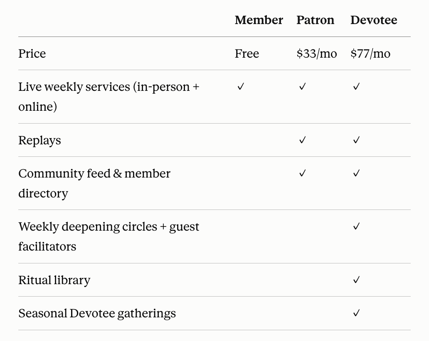
Task: Click the Seasonal Devotee gatherings label
Action: pos(97,314)
